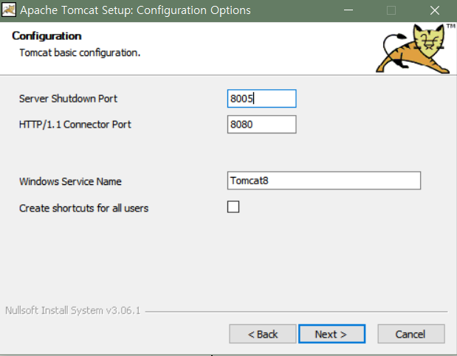The width and height of the screenshot is (457, 356).
Task: Minimize the Apache Tomcat Setup window
Action: click(348, 10)
